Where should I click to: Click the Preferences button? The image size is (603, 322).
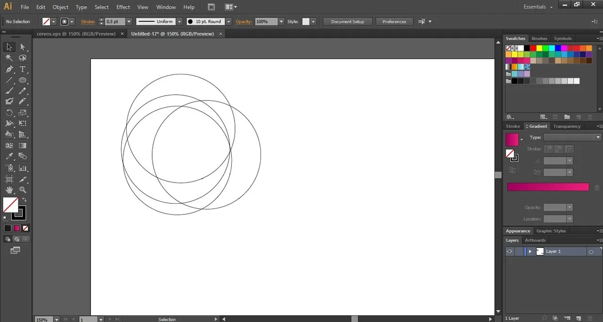pyautogui.click(x=394, y=22)
